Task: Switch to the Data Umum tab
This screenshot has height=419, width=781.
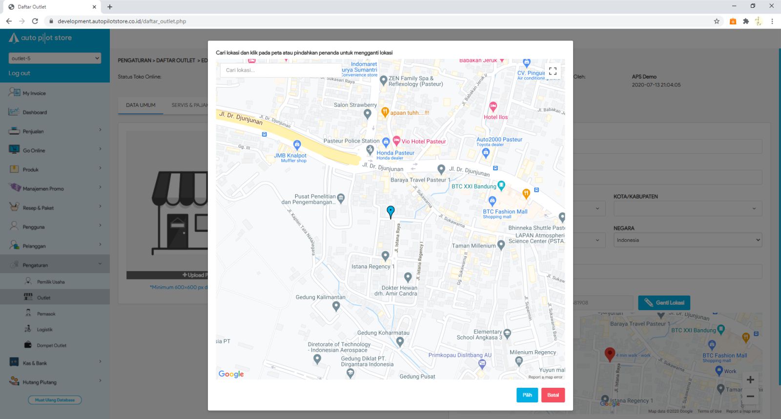Action: pyautogui.click(x=141, y=105)
